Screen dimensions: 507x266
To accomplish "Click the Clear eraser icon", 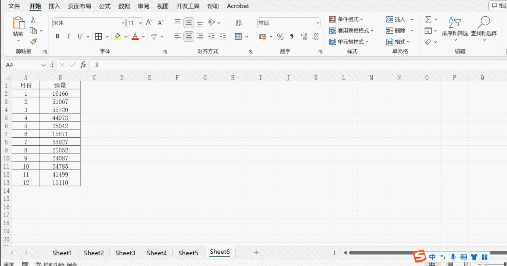I will [x=428, y=42].
